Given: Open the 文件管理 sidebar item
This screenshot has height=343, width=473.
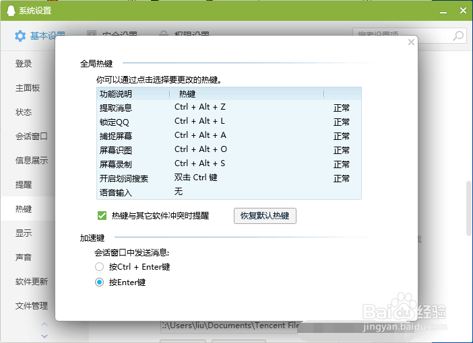Looking at the screenshot, I should (32, 305).
